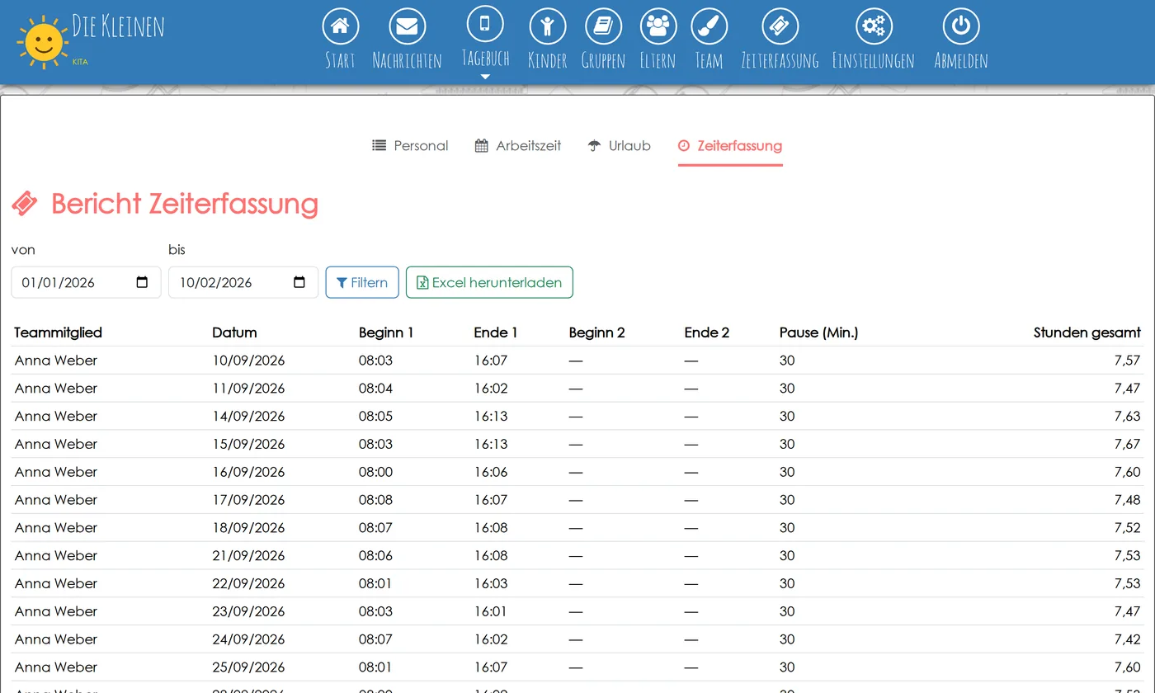The height and width of the screenshot is (693, 1155).
Task: Click Beginn 1 time 08:04
Action: click(x=375, y=389)
